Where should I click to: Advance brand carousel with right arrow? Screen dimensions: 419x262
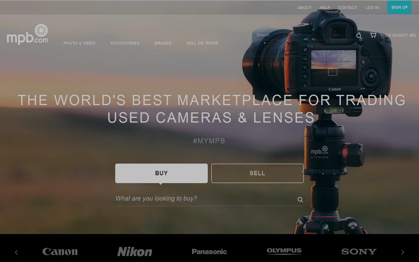(x=402, y=252)
